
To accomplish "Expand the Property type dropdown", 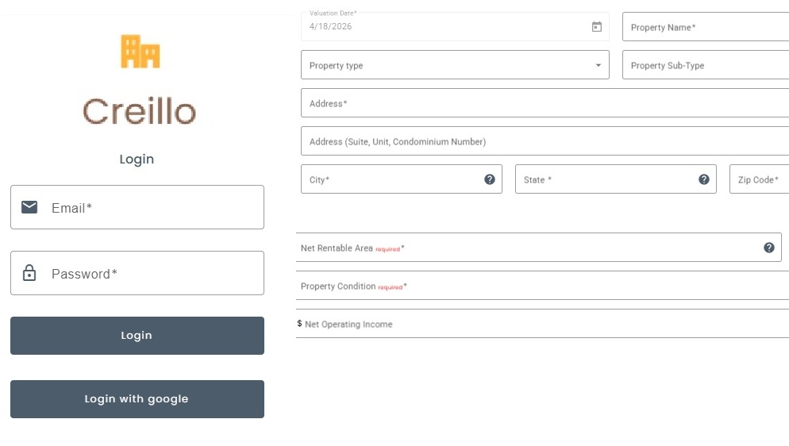I will 598,65.
